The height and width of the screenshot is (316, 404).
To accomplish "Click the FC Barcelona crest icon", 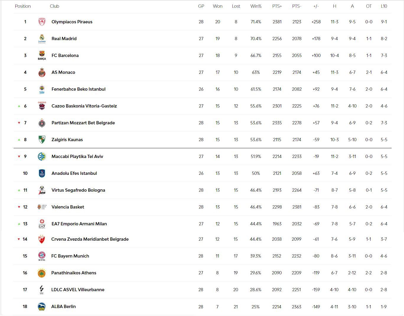I will (x=42, y=55).
